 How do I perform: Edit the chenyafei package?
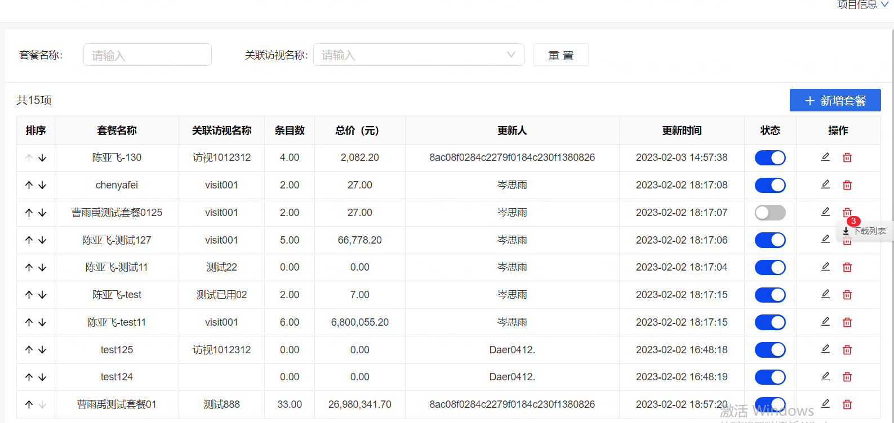[825, 184]
